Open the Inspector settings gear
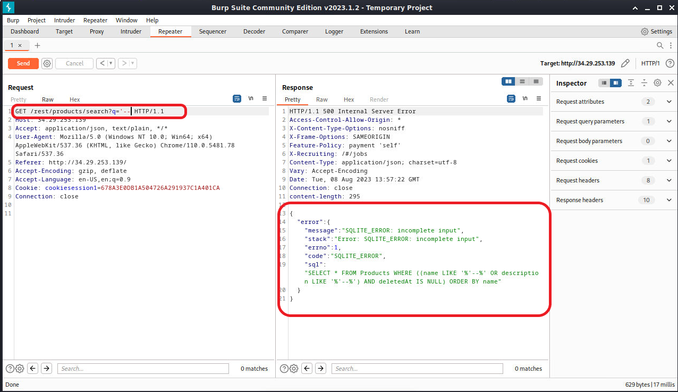The width and height of the screenshot is (678, 392). coord(657,83)
